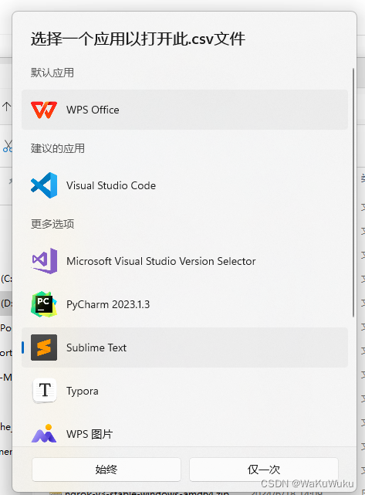Click the WPS 图片 purple mountain icon
365x495 pixels.
(44, 434)
